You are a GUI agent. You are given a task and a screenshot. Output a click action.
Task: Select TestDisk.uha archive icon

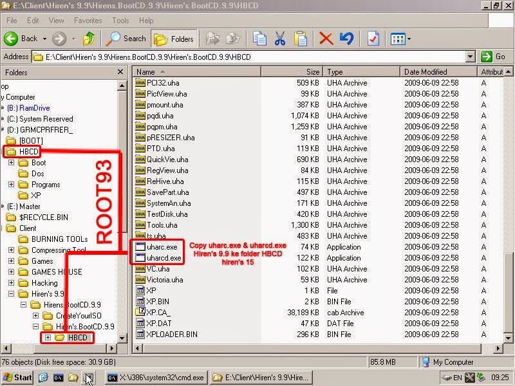click(x=140, y=214)
